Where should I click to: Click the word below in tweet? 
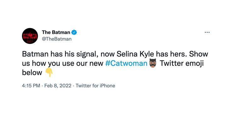pos(32,73)
